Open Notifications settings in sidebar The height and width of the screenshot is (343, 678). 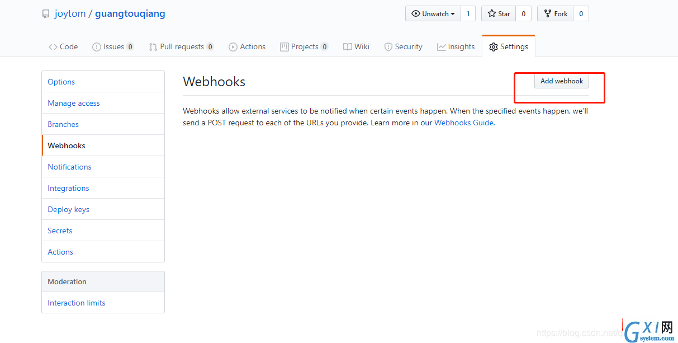(x=103, y=167)
